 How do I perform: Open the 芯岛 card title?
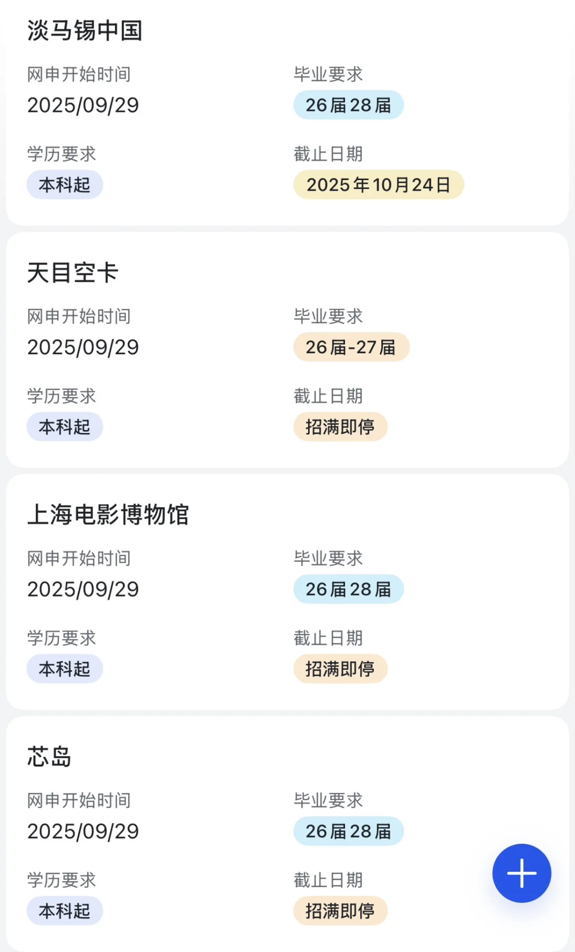pyautogui.click(x=50, y=757)
